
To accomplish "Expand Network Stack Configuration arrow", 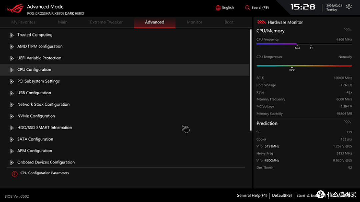I will point(12,105).
